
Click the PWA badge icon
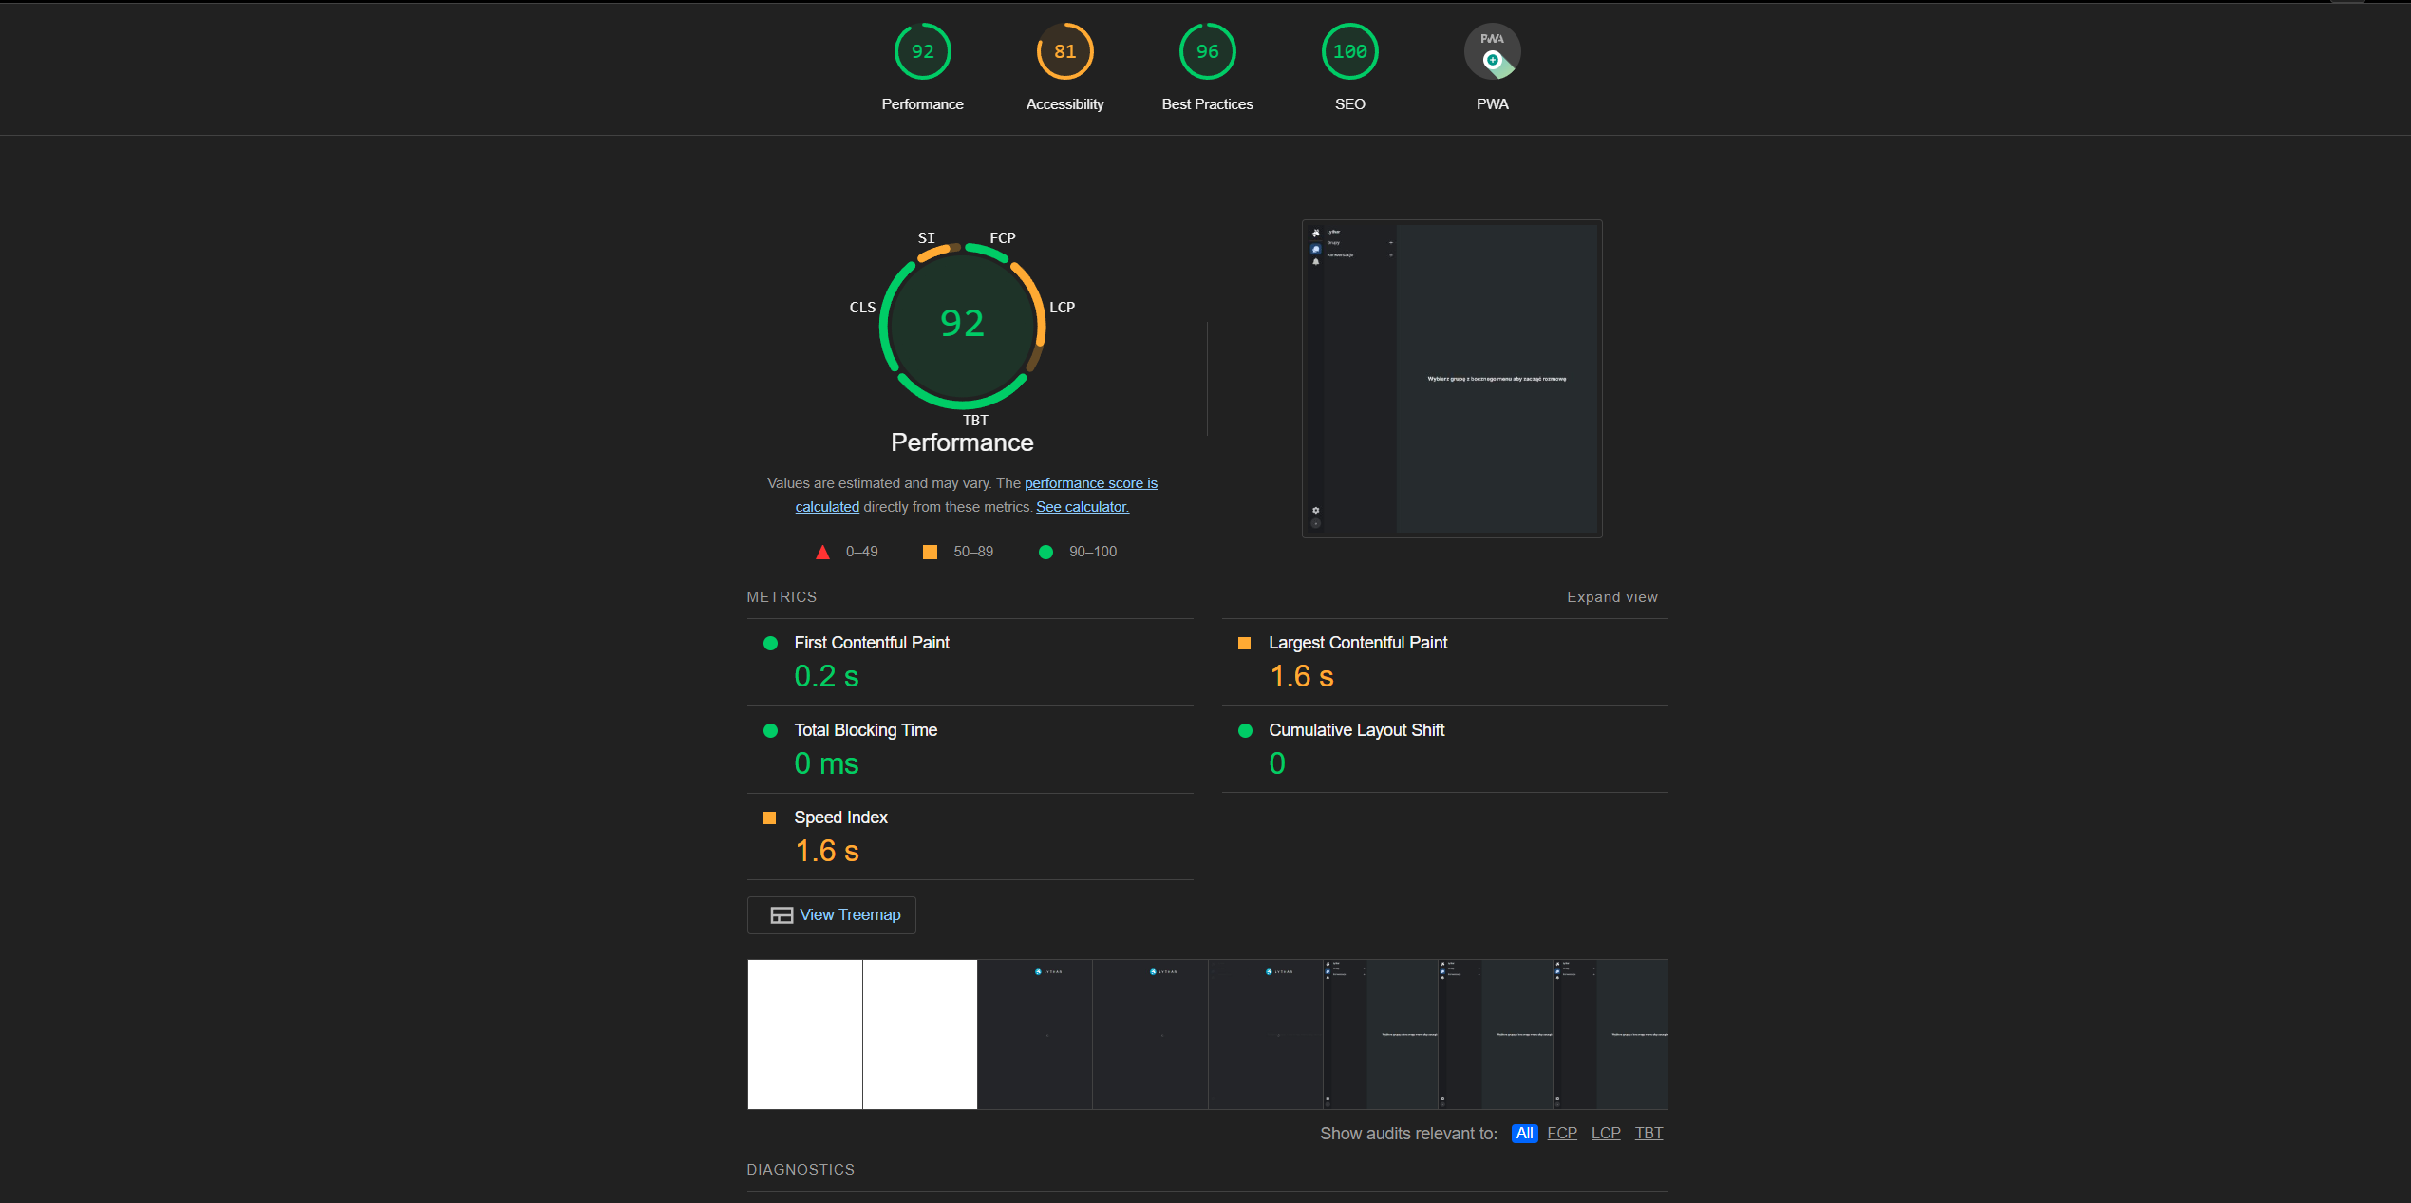pos(1492,52)
